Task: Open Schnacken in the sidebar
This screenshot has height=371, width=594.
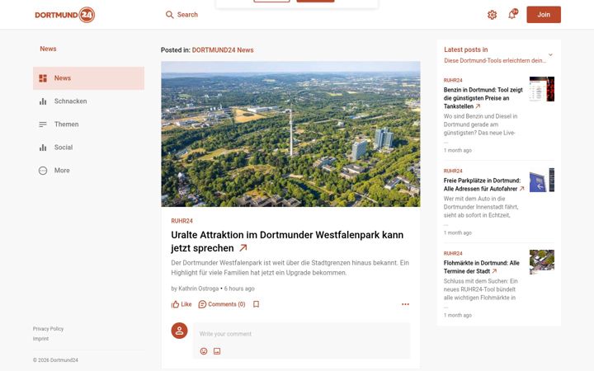Action: coord(88,101)
